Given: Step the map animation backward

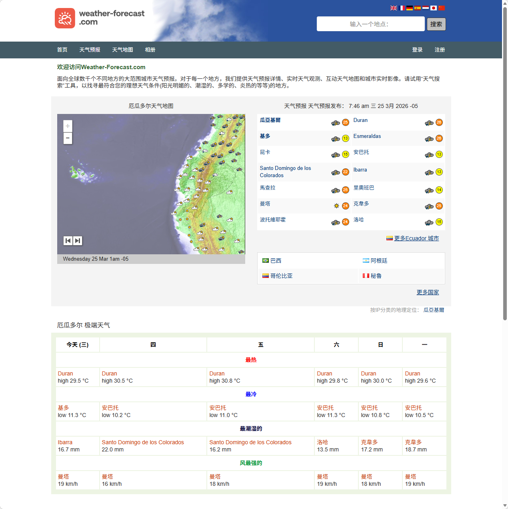Looking at the screenshot, I should pos(68,241).
